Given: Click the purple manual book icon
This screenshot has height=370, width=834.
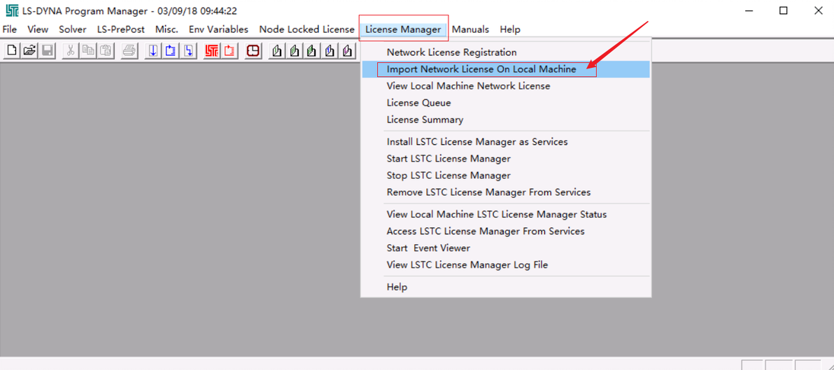Looking at the screenshot, I should (x=348, y=51).
